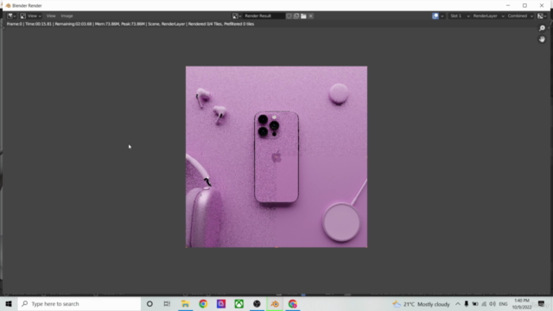Click the Blender Render window title
Viewport: 553px width, 311px height.
point(27,6)
